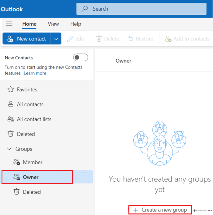Enable the New Contacts toggle
The width and height of the screenshot is (213, 215).
click(x=80, y=58)
